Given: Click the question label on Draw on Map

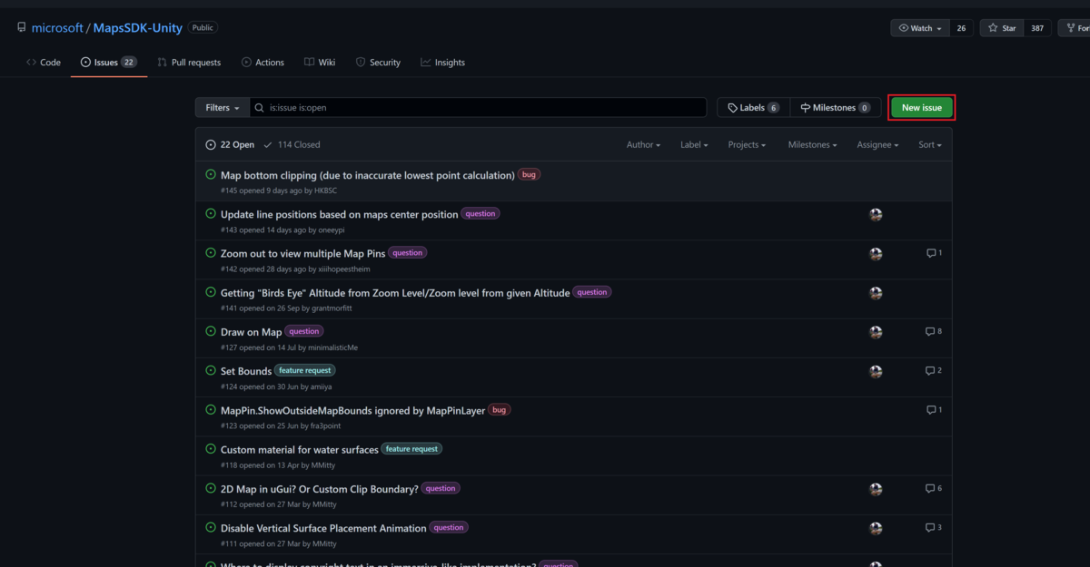Looking at the screenshot, I should 304,331.
